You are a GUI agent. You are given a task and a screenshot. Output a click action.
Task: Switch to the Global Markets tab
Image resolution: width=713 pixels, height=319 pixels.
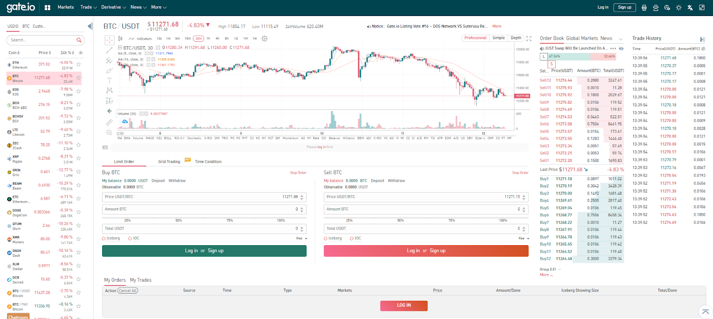(x=582, y=38)
